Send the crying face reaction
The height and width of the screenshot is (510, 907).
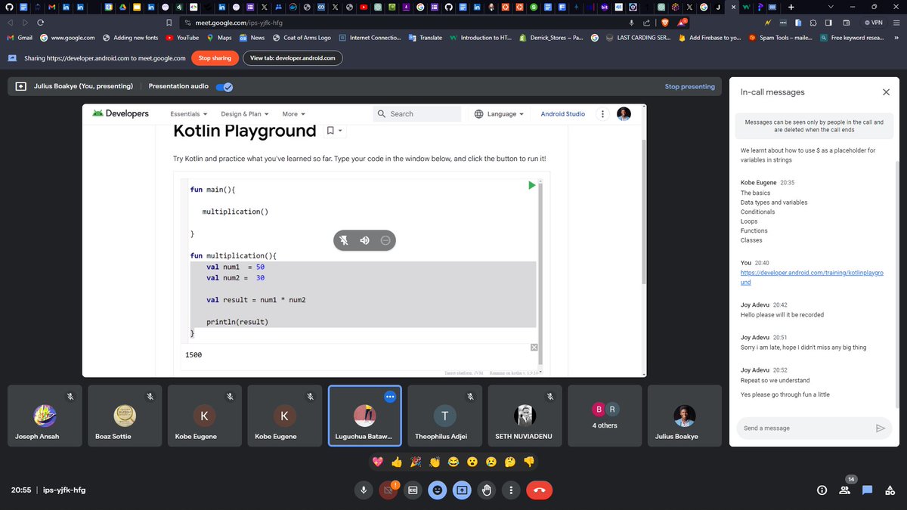point(491,462)
